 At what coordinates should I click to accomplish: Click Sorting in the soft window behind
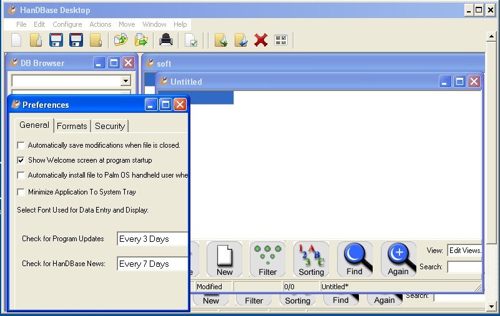(x=298, y=300)
